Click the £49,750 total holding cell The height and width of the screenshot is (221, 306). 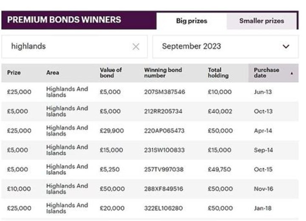tap(219, 169)
